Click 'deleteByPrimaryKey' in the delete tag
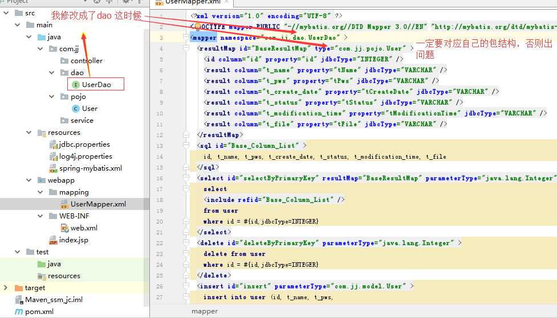Image resolution: width=557 pixels, height=318 pixels. coord(278,243)
